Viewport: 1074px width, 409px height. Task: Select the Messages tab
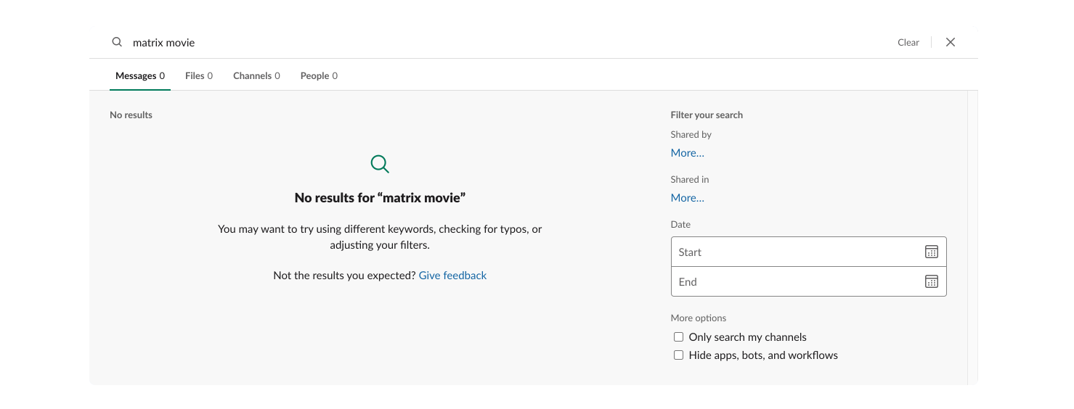click(x=140, y=75)
